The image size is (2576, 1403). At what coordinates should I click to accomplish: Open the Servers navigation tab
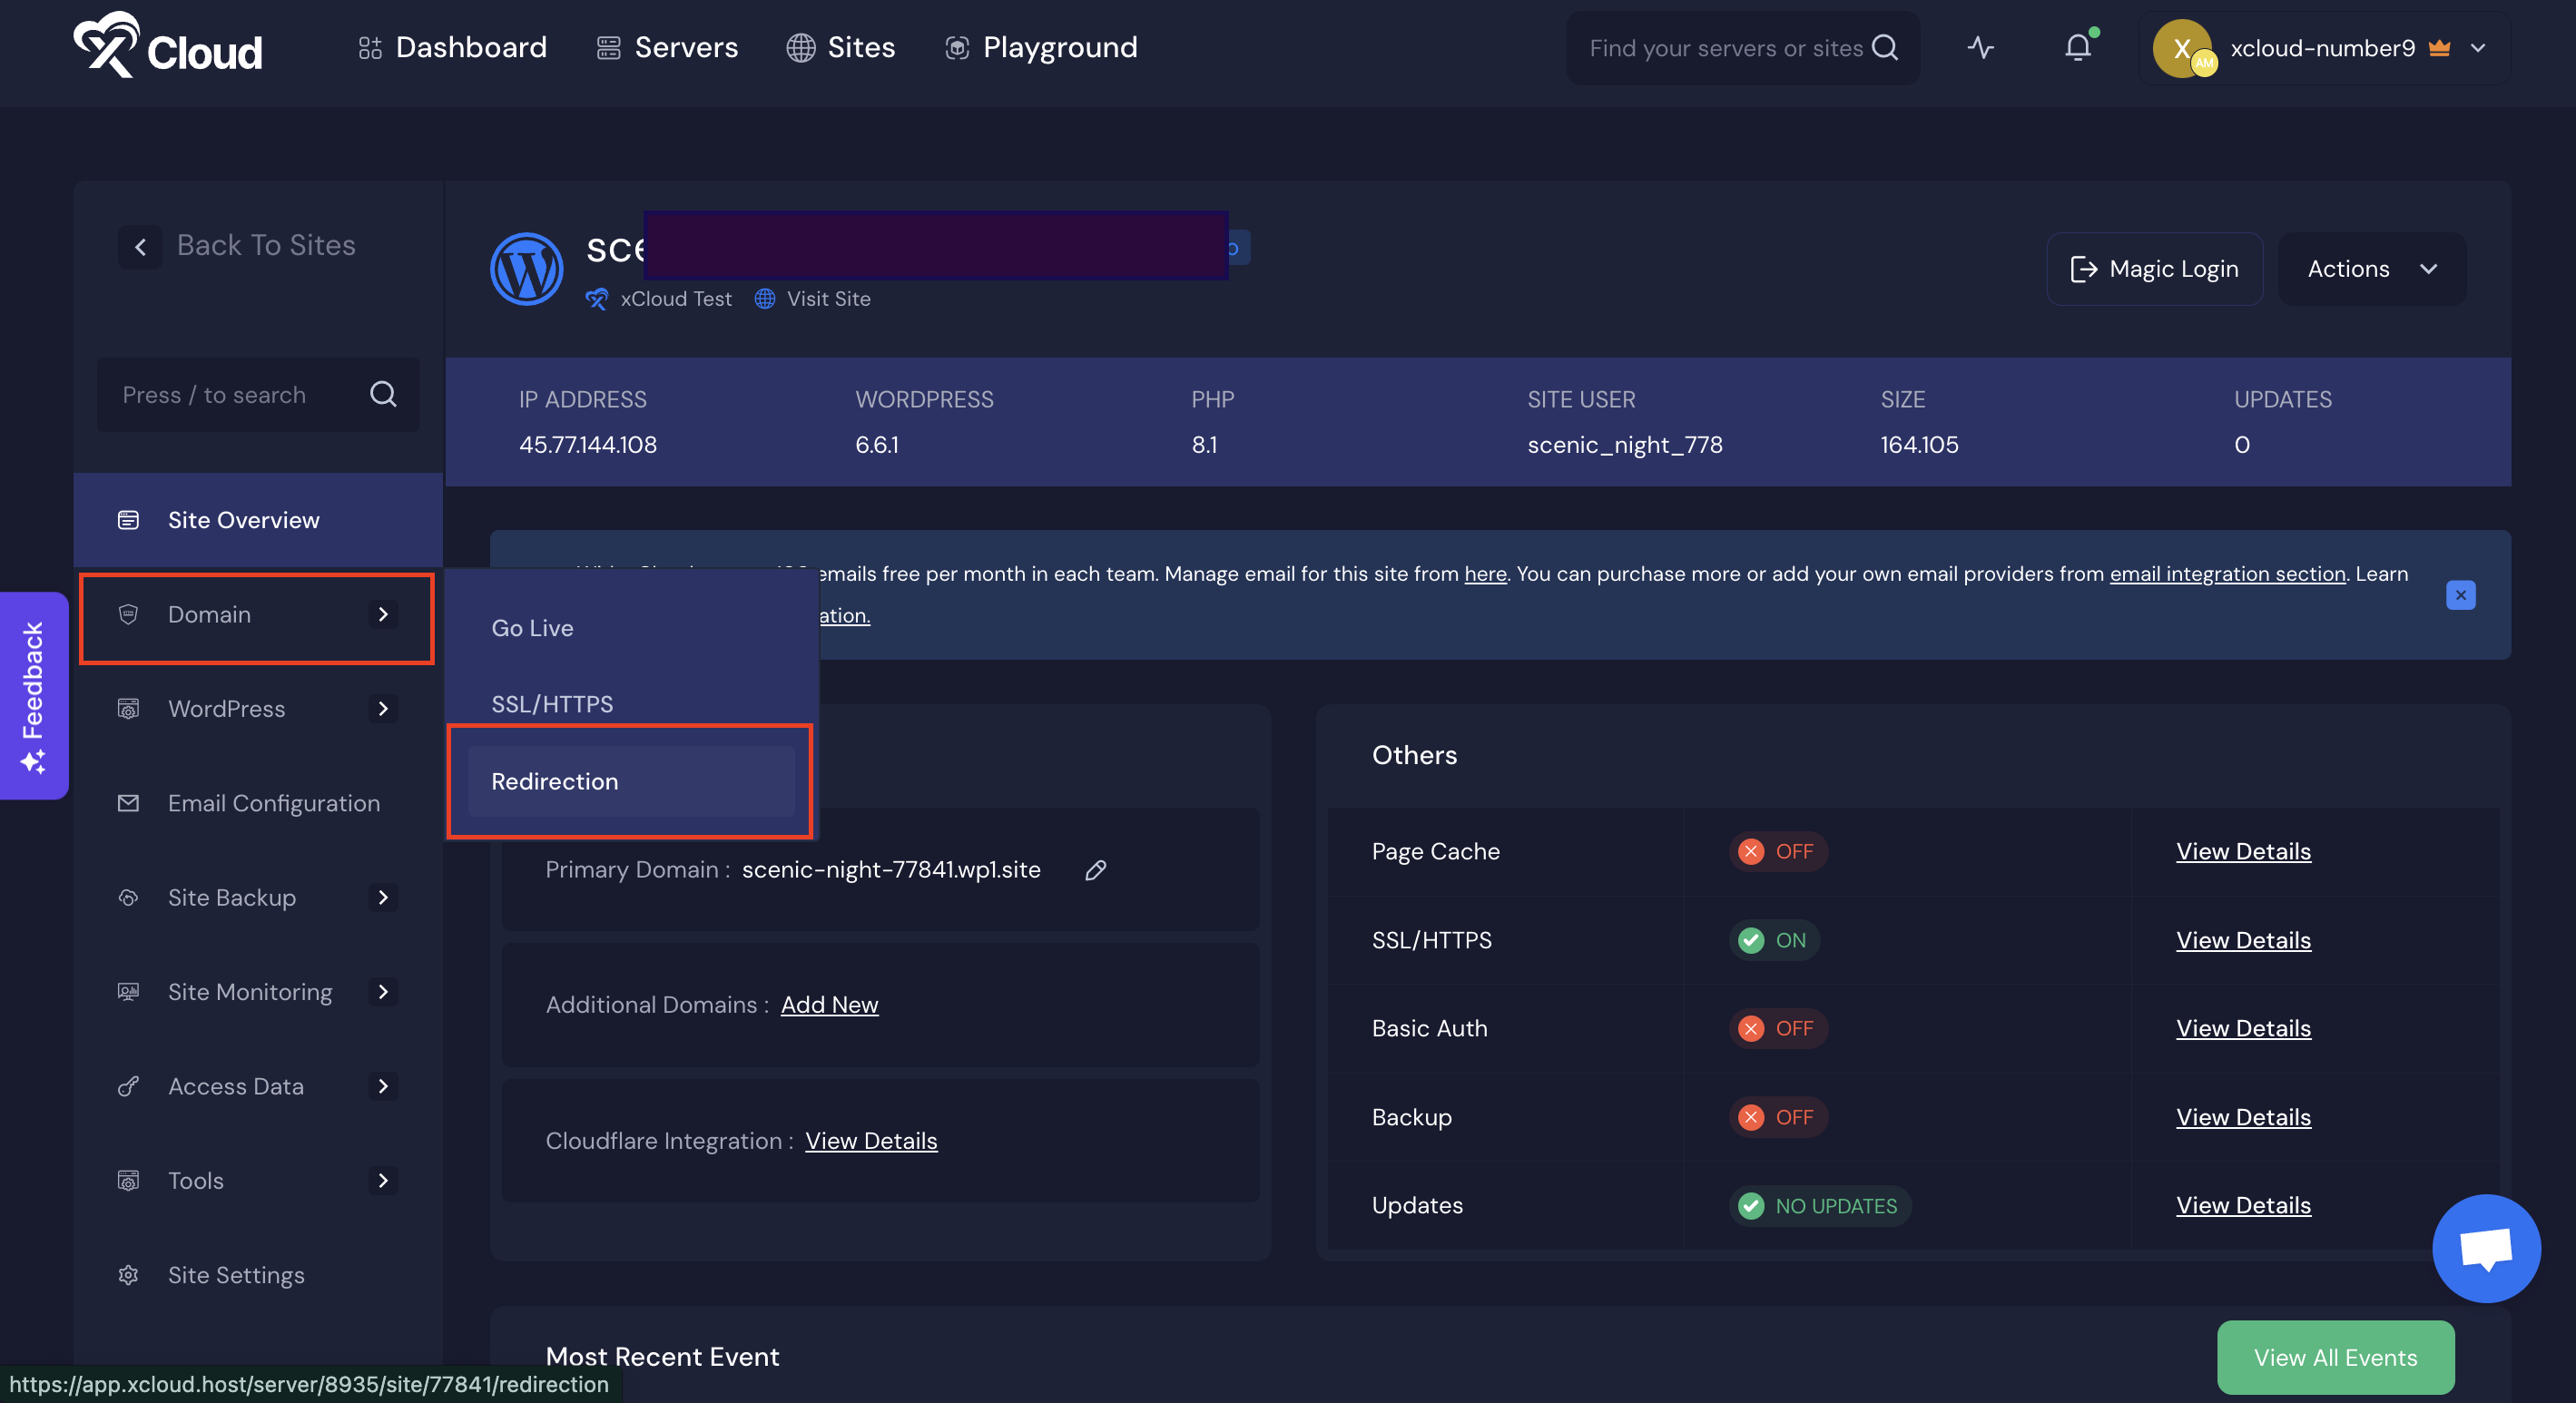click(667, 47)
